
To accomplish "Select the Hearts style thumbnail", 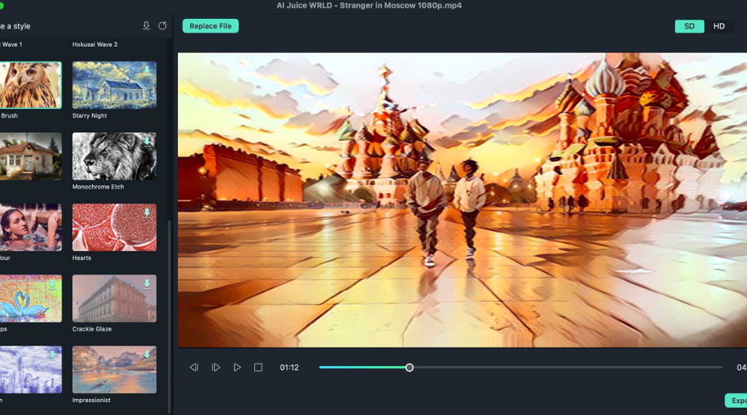I will click(x=115, y=227).
